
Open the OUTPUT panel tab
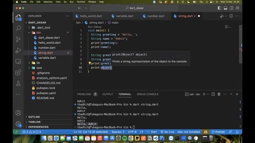[108, 94]
